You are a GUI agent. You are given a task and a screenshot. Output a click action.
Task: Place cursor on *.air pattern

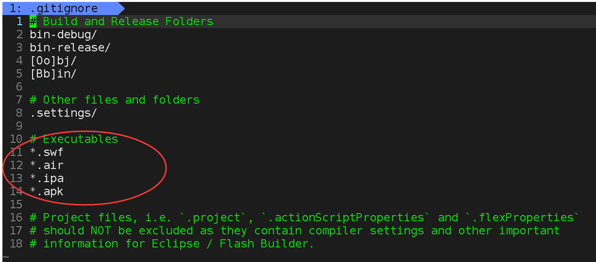tap(47, 165)
